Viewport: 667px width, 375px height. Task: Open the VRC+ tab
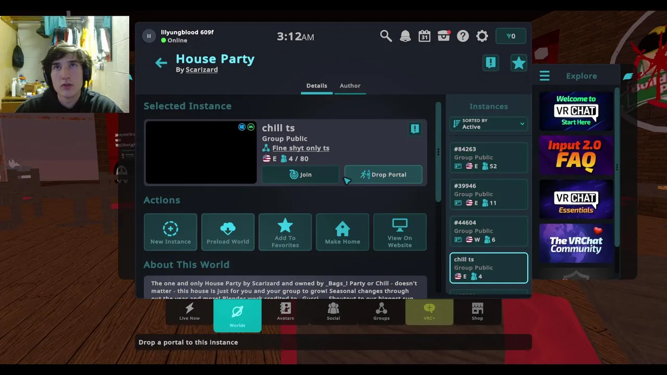click(x=429, y=312)
